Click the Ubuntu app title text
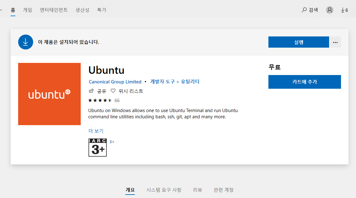 [x=106, y=70]
